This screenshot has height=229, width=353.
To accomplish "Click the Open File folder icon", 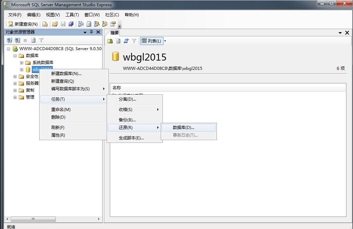I will pyautogui.click(x=55, y=24).
